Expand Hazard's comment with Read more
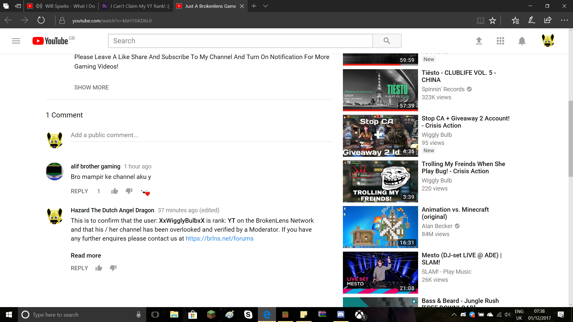Image resolution: width=573 pixels, height=322 pixels. click(x=86, y=256)
